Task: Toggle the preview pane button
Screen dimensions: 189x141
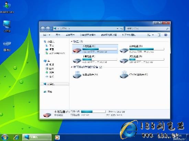Action: (159, 35)
